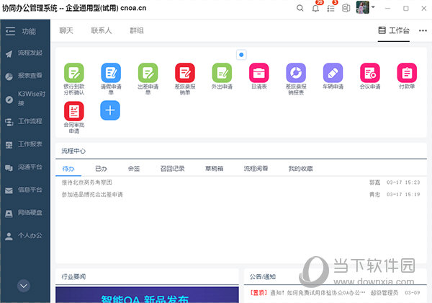432x303 pixels.
Task: Launch the 出差申请单 icon
Action: point(148,73)
